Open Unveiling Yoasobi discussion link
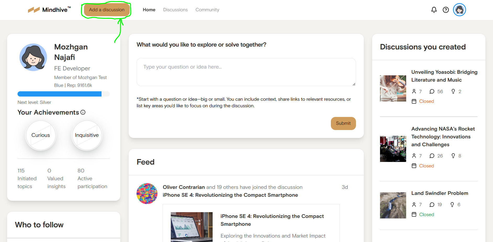 [x=444, y=76]
